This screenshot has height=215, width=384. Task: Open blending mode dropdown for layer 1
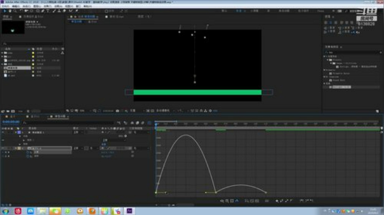point(78,133)
